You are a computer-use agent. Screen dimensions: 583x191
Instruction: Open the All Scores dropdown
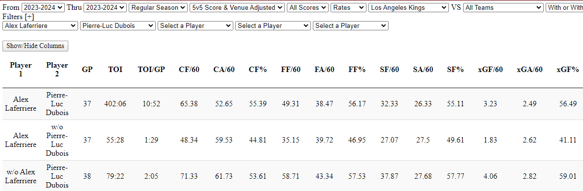point(308,7)
